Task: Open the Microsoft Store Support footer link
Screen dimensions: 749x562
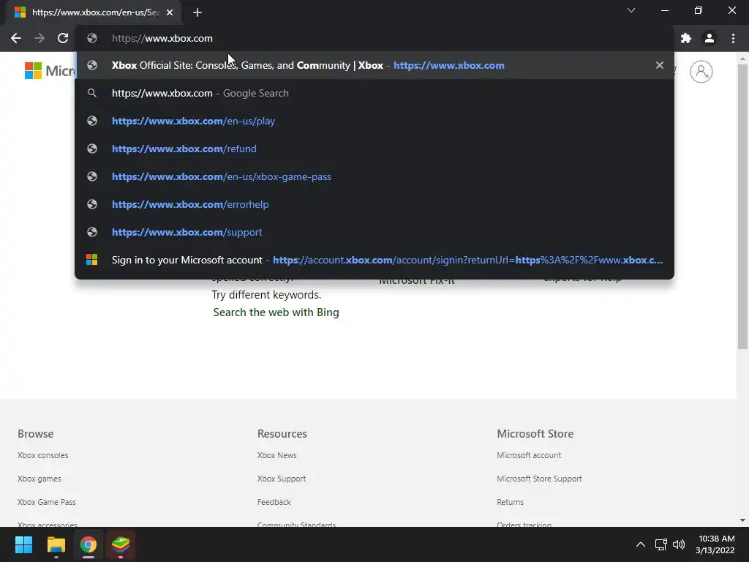Action: click(539, 479)
